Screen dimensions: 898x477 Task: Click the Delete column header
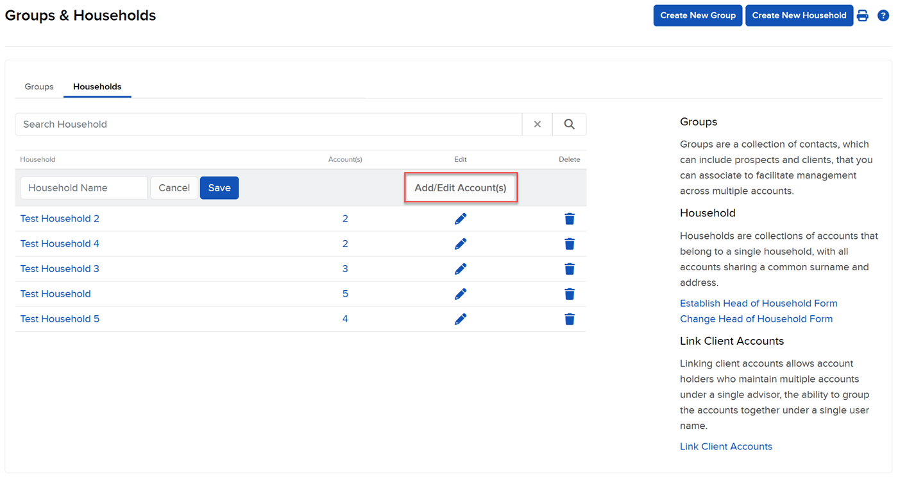(570, 159)
